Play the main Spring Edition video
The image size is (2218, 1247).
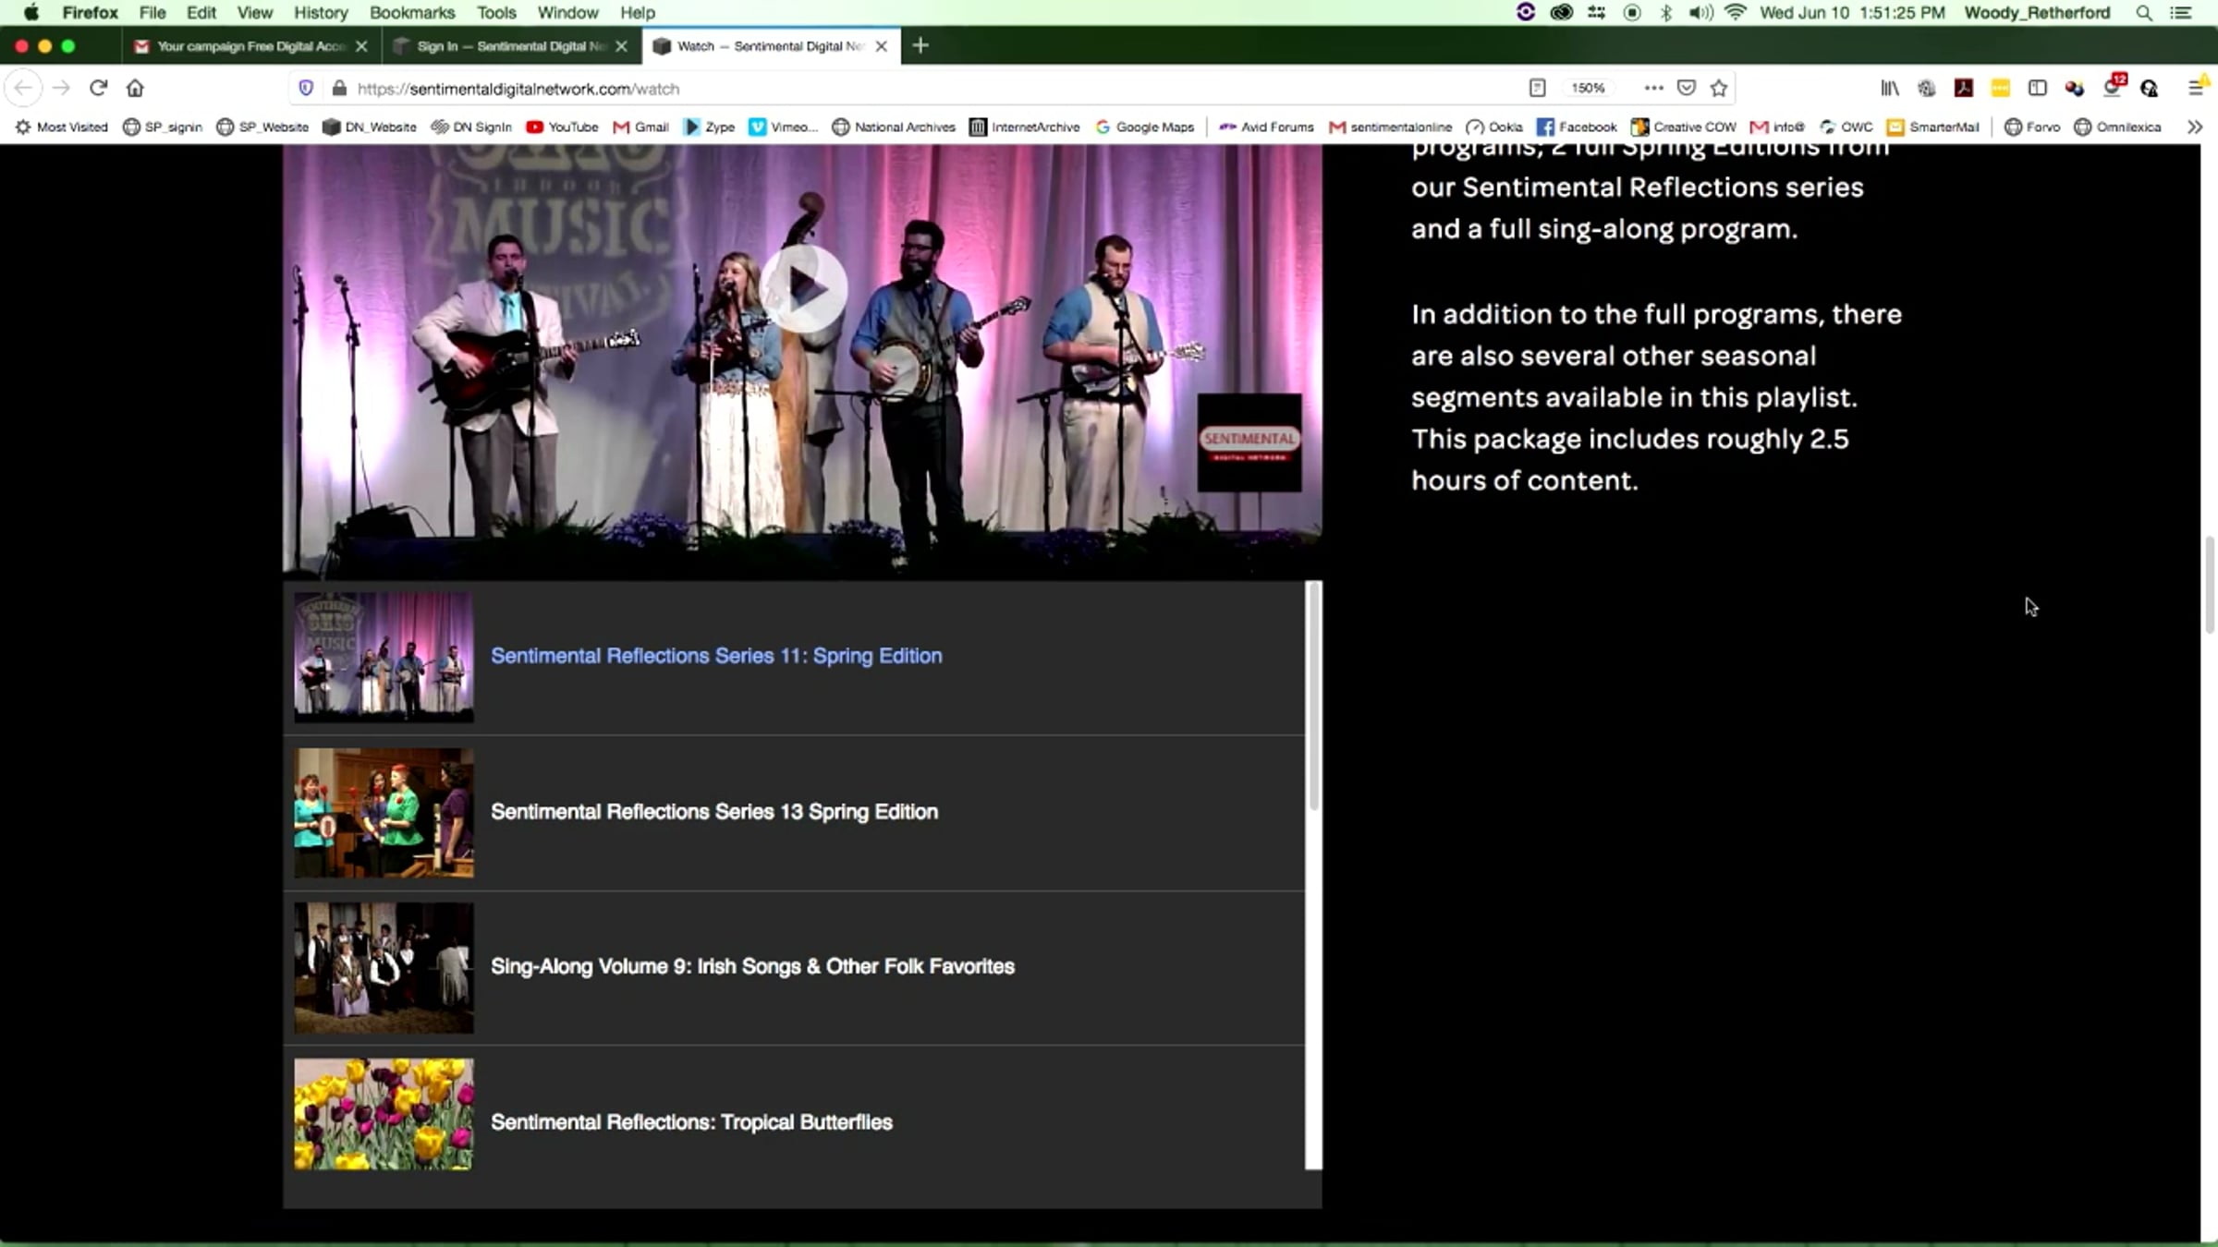click(802, 289)
